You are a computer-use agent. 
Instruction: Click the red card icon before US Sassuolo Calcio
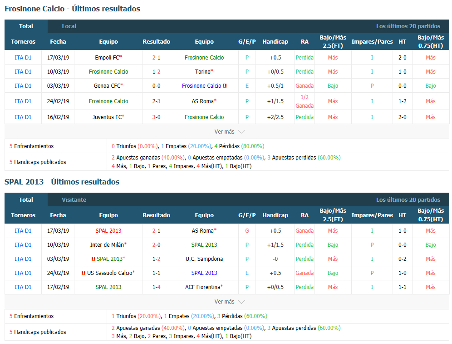(x=84, y=273)
